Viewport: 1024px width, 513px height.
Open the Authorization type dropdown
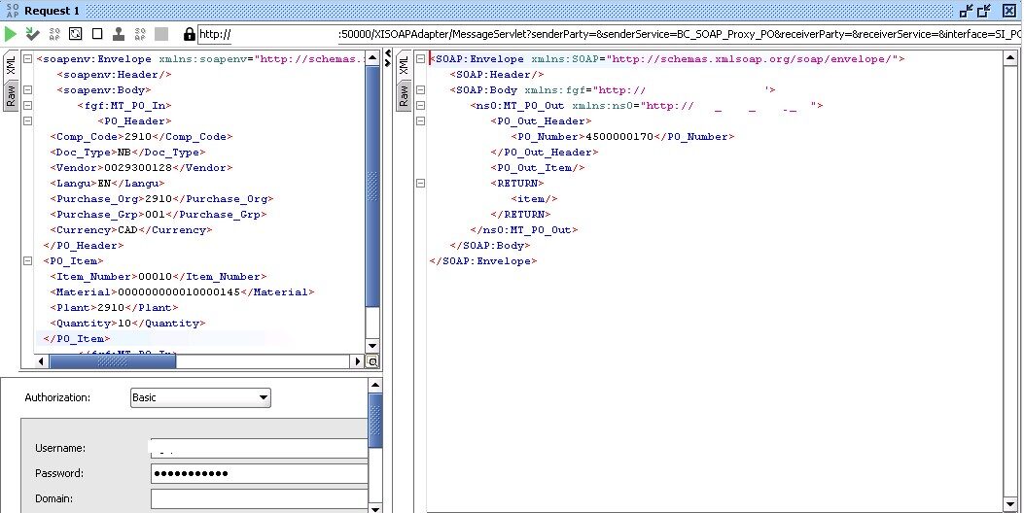click(200, 397)
